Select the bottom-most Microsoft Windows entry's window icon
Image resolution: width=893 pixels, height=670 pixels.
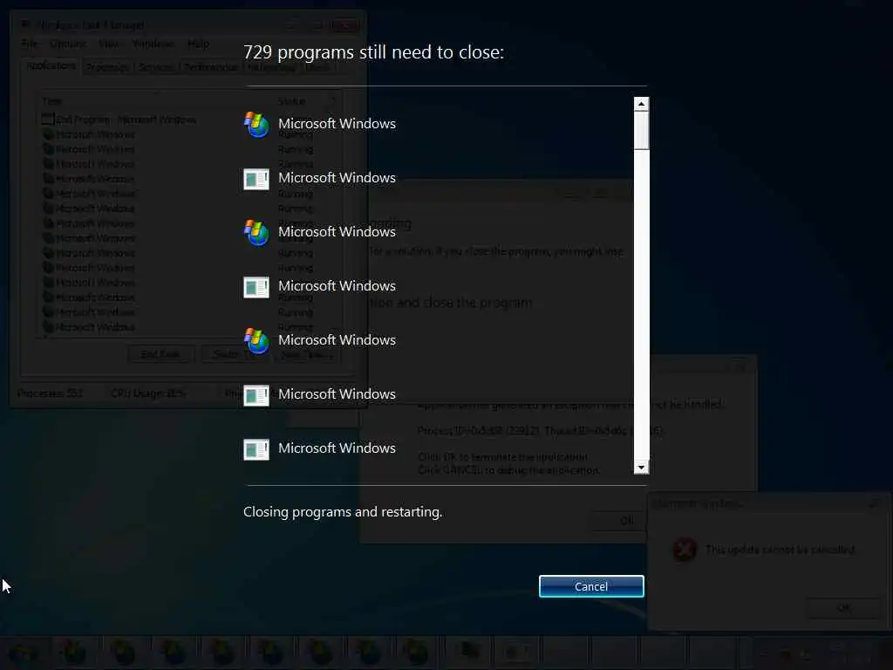tap(256, 449)
